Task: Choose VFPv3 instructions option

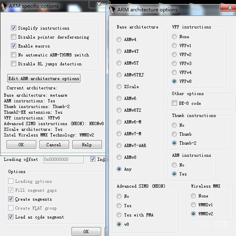Action: pos(174,63)
